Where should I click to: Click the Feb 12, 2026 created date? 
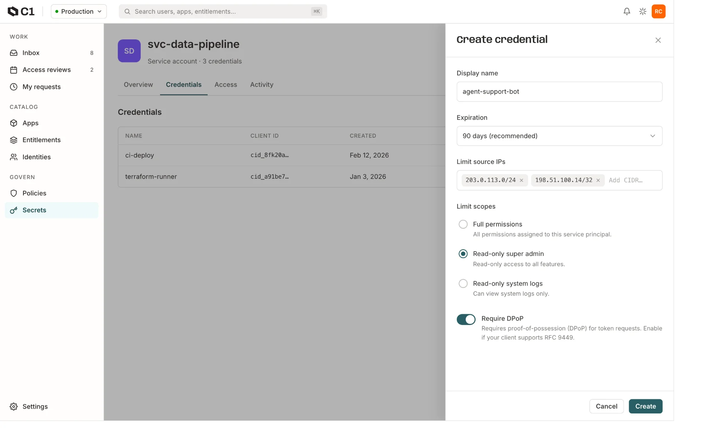tap(369, 155)
